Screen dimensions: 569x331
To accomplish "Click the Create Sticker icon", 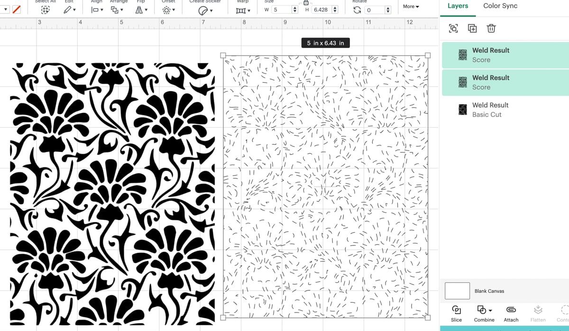I will pos(204,9).
